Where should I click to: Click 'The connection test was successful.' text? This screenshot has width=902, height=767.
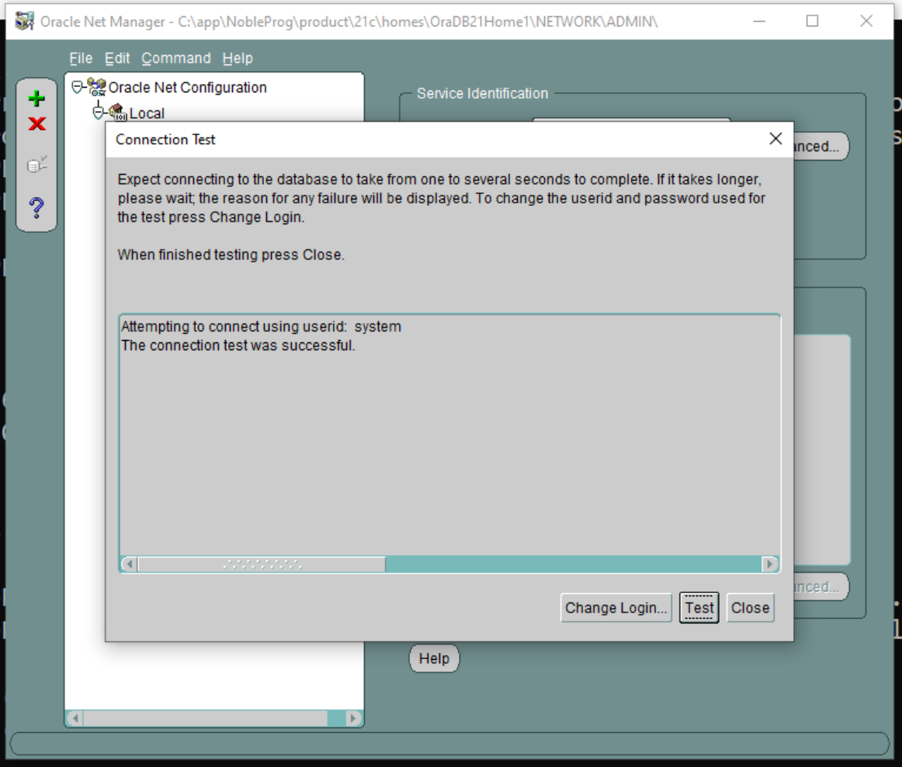tap(238, 345)
